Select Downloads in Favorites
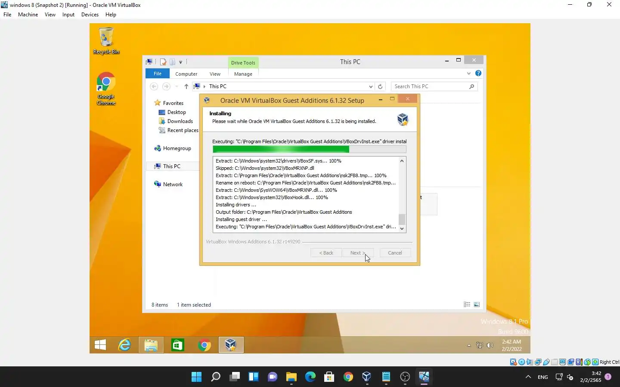 180,121
